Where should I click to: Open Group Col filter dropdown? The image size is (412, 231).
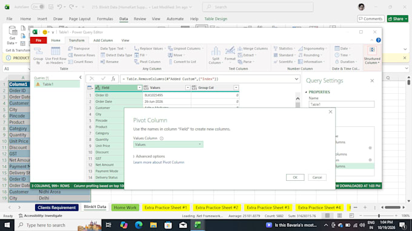(x=236, y=88)
